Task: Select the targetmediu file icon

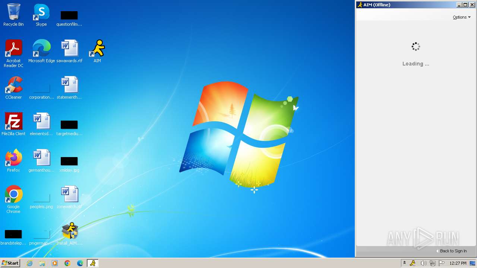Action: pos(69,128)
